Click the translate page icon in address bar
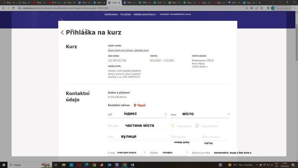 [x=252, y=8]
